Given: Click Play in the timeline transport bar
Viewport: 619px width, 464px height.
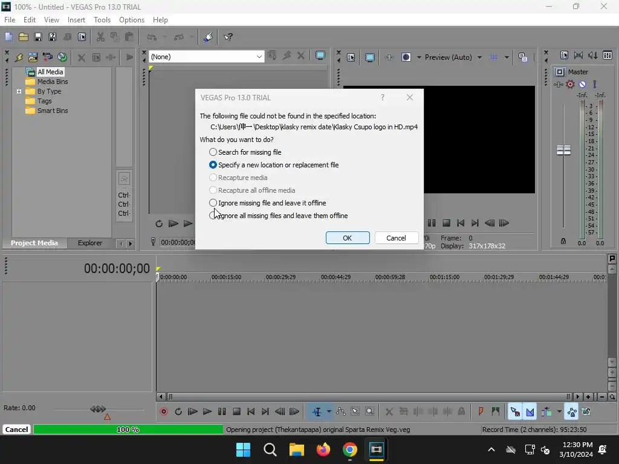Looking at the screenshot, I should [x=207, y=411].
